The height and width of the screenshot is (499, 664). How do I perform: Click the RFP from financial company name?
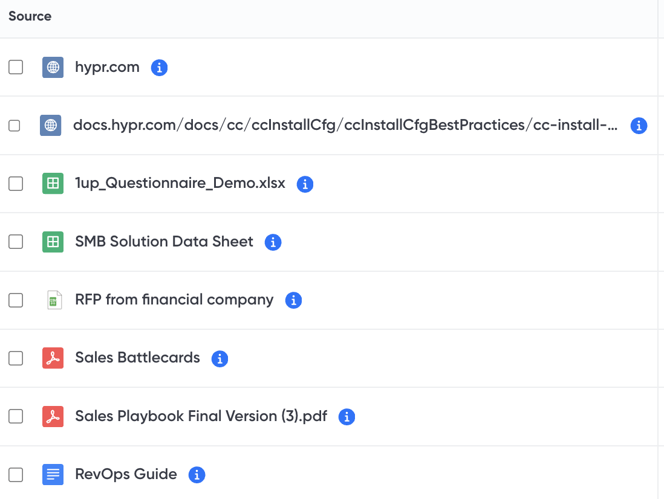(x=174, y=300)
